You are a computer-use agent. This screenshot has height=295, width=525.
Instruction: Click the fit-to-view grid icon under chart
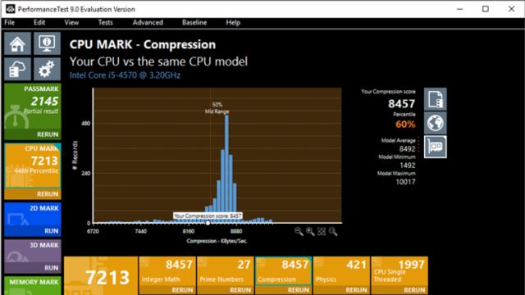click(322, 231)
